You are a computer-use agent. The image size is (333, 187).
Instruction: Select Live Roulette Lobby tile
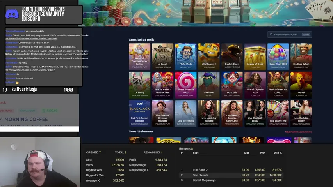301,113
